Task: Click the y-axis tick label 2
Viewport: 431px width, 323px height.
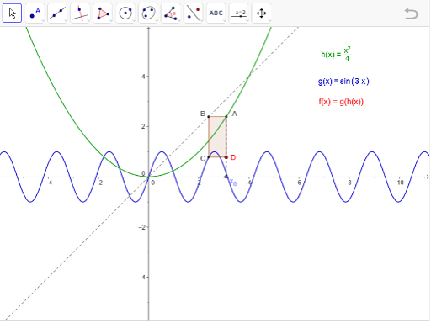Action: coord(143,126)
